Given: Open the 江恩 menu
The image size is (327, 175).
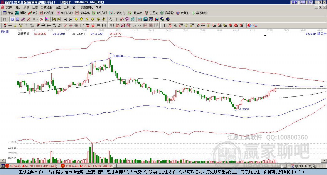Looking at the screenshot, I should (35, 7).
